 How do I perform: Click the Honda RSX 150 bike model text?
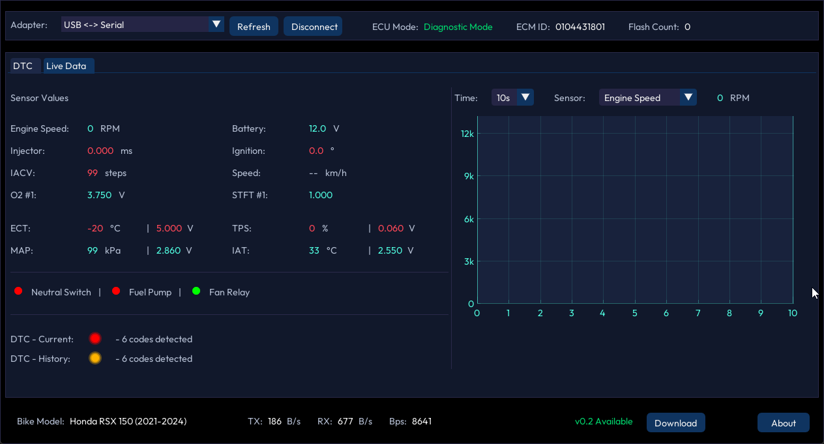click(x=128, y=421)
